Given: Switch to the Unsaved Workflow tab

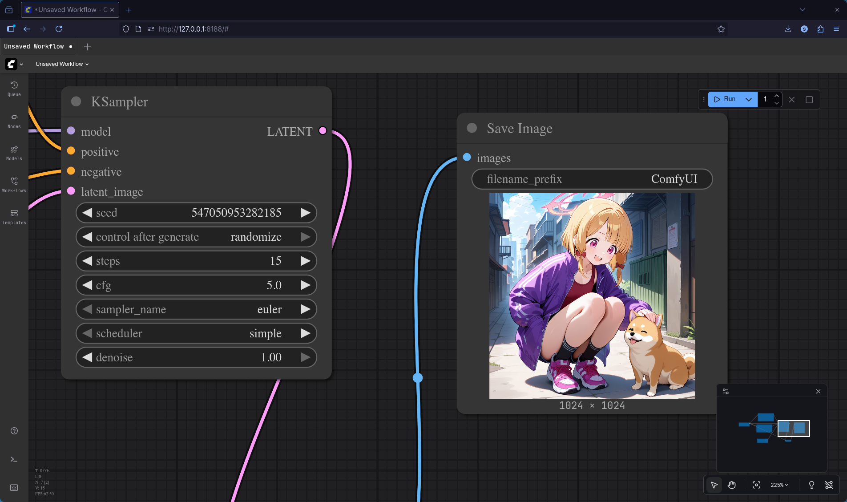Looking at the screenshot, I should tap(34, 47).
